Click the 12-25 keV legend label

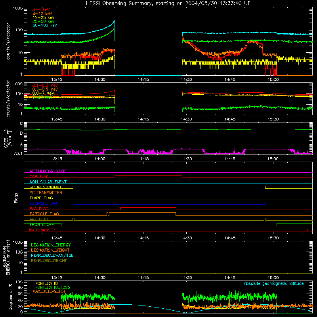(43, 17)
